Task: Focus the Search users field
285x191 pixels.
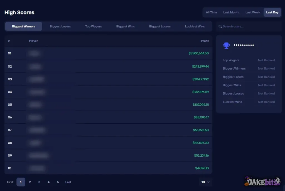Action: [x=249, y=26]
